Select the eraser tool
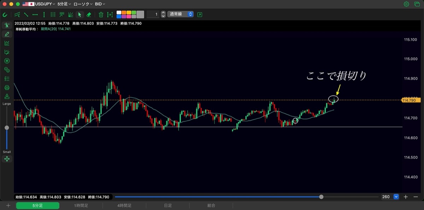This screenshot has height=210, width=424. coord(89,15)
